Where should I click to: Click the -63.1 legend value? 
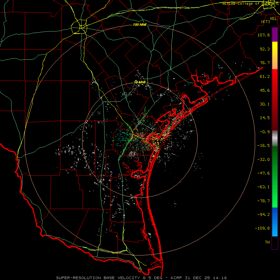pos(264,187)
